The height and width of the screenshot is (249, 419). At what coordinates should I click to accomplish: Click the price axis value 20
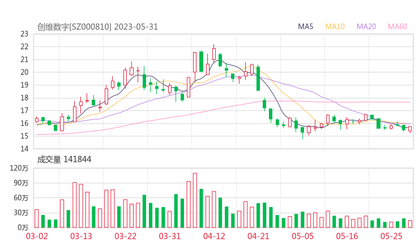pyautogui.click(x=24, y=72)
